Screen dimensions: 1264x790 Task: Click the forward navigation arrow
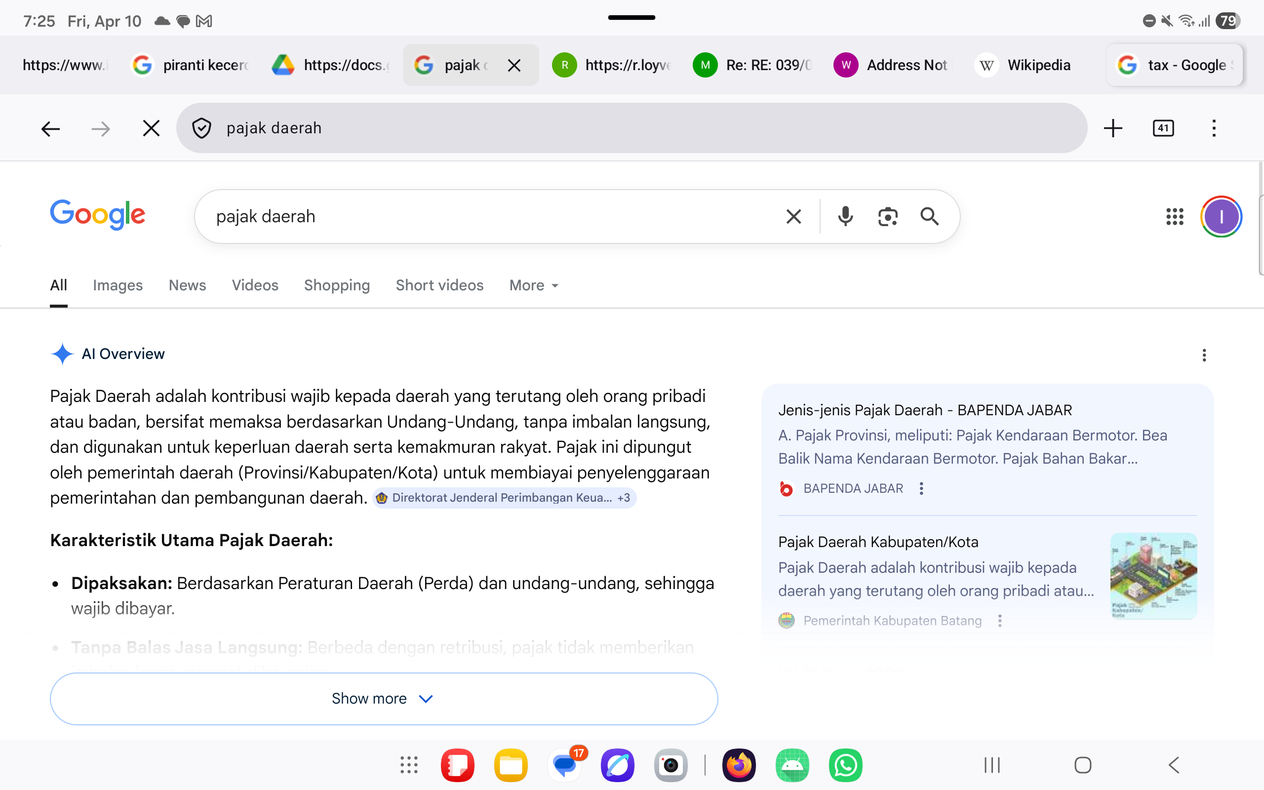click(100, 128)
